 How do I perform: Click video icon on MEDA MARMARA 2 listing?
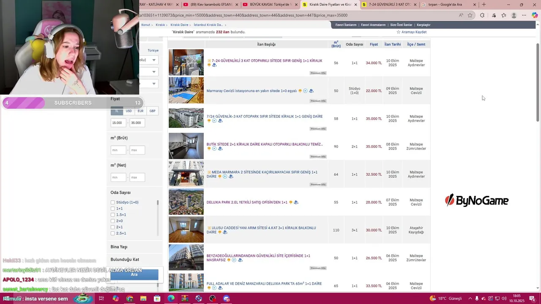point(225,176)
